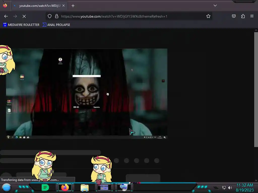Open the tracking protection shield panel
The width and height of the screenshot is (258, 193).
click(50, 16)
